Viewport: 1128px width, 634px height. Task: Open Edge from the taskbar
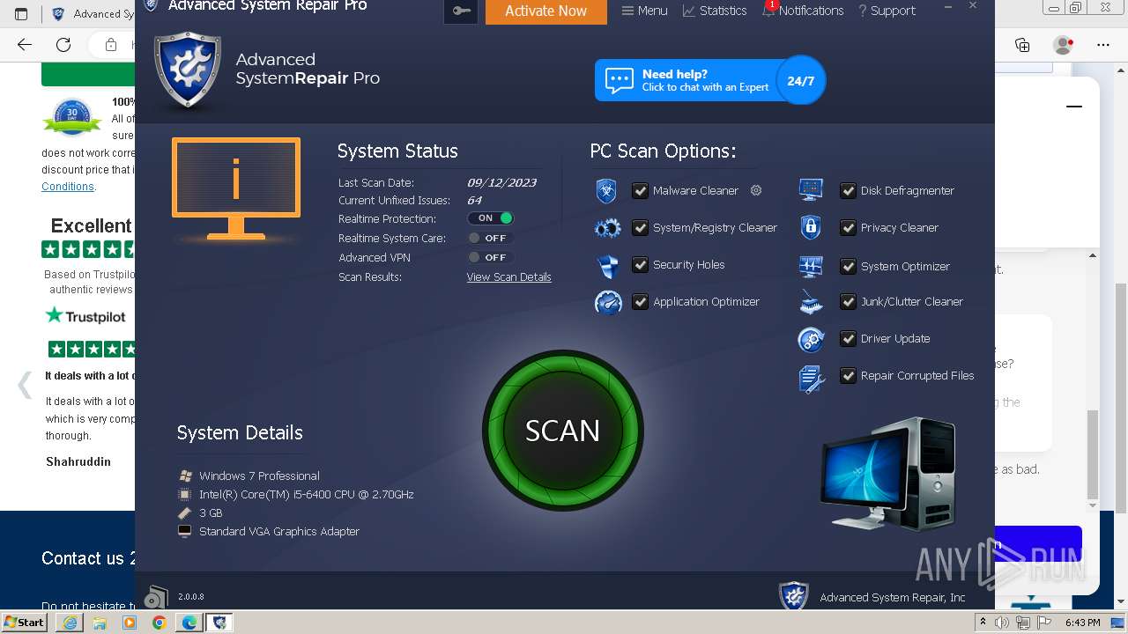pyautogui.click(x=189, y=623)
